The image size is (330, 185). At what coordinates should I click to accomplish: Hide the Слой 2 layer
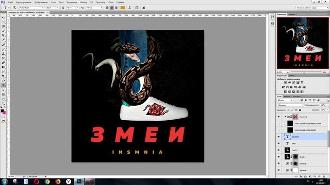click(x=278, y=150)
